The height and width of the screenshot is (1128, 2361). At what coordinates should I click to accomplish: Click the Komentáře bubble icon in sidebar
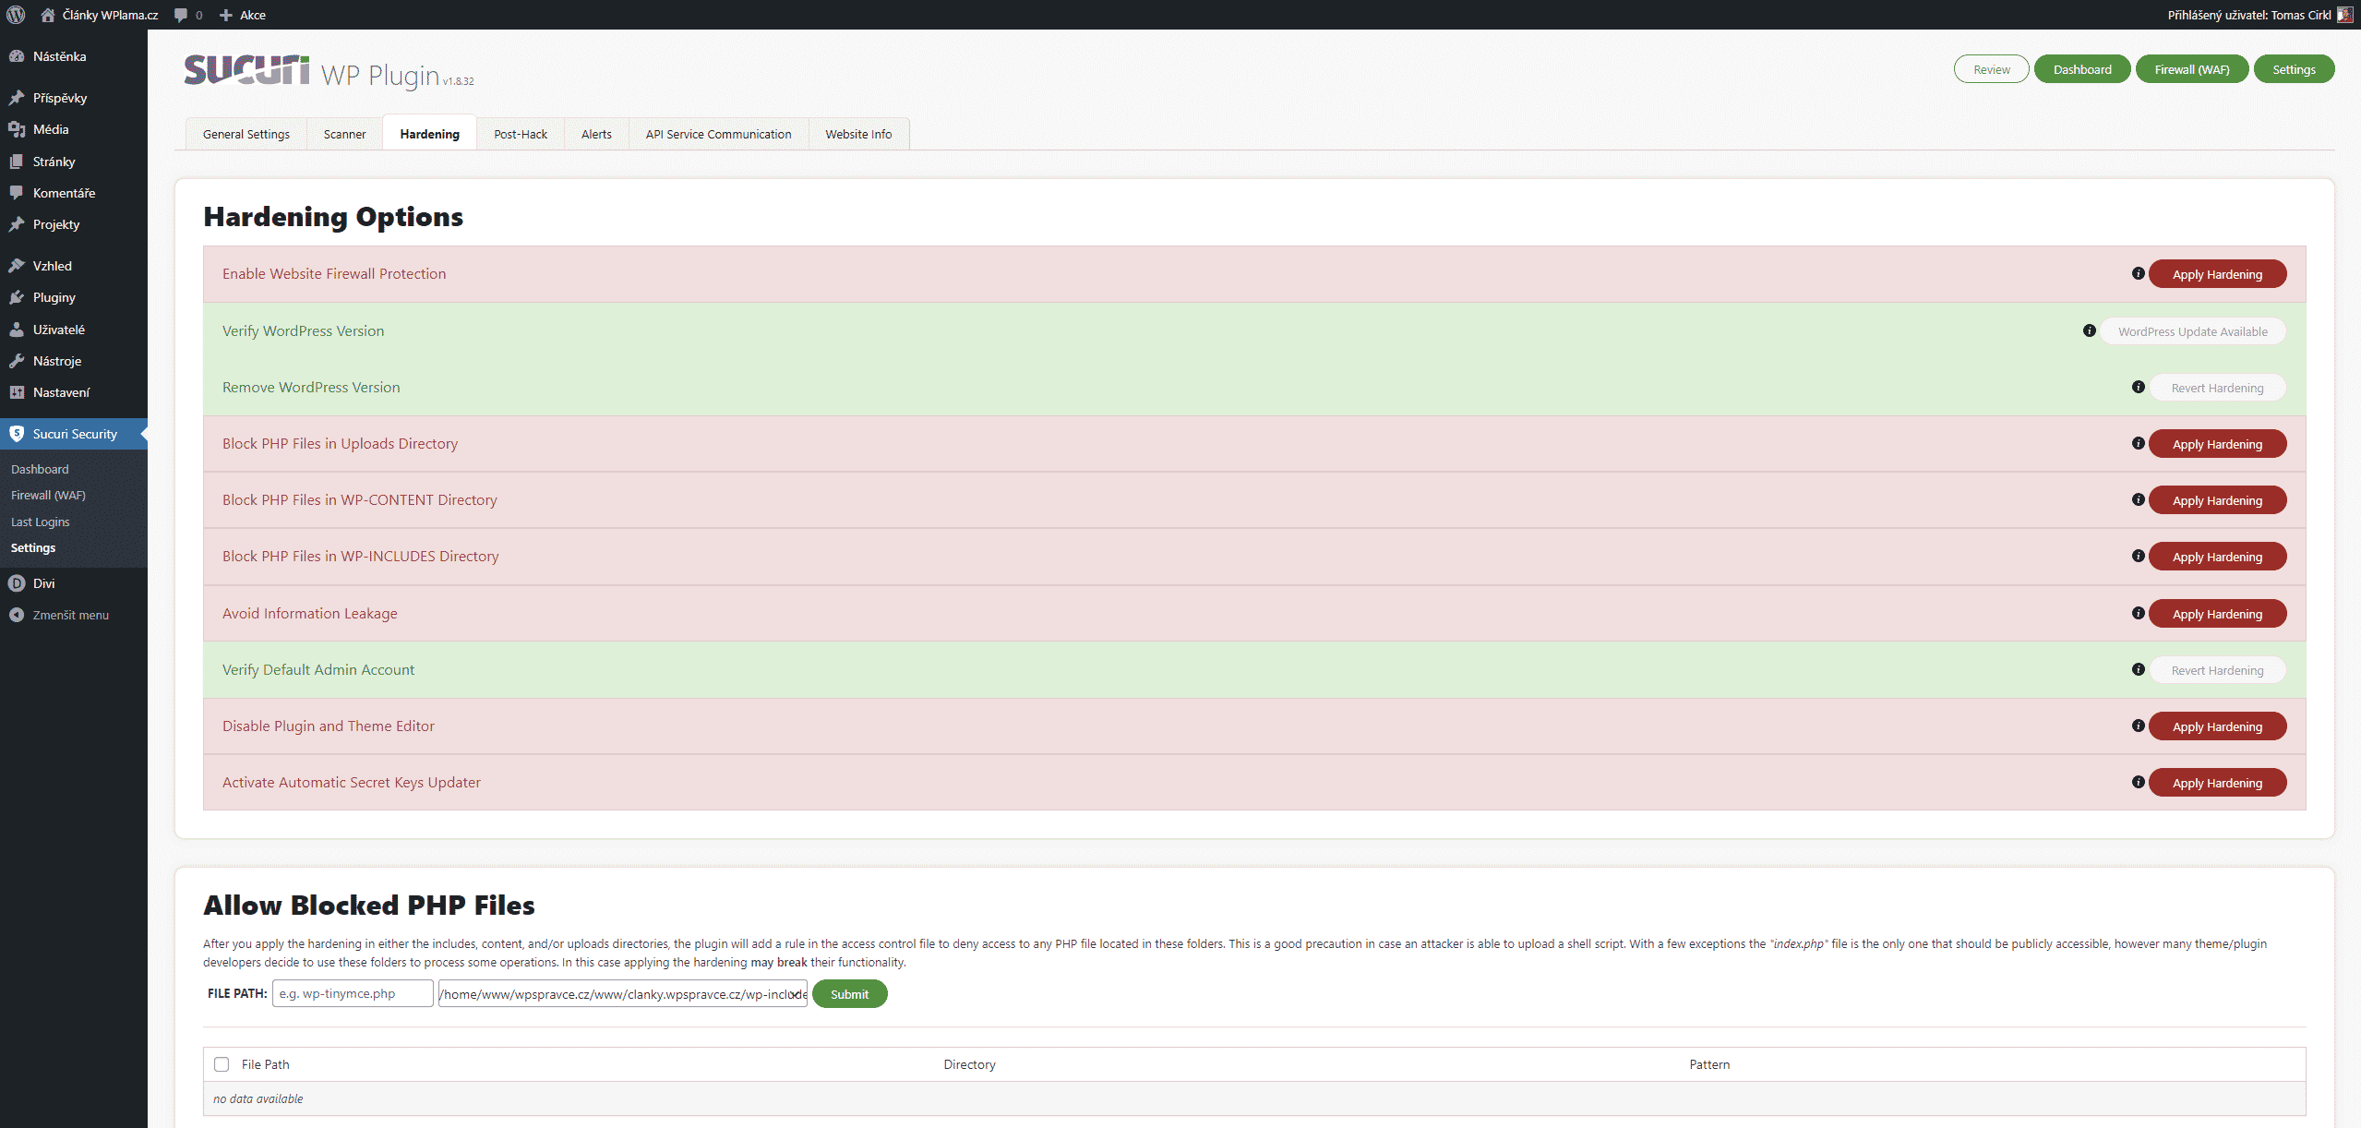coord(17,193)
